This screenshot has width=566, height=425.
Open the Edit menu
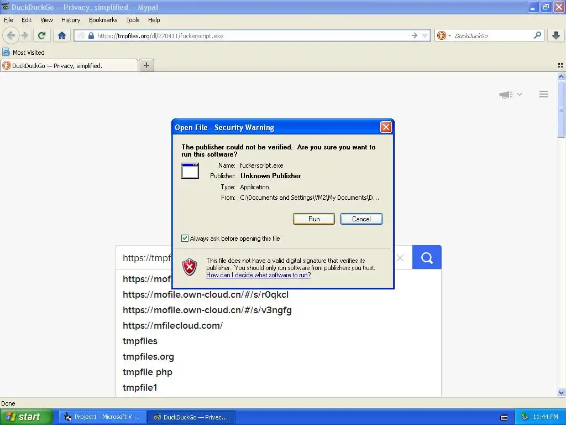(27, 20)
